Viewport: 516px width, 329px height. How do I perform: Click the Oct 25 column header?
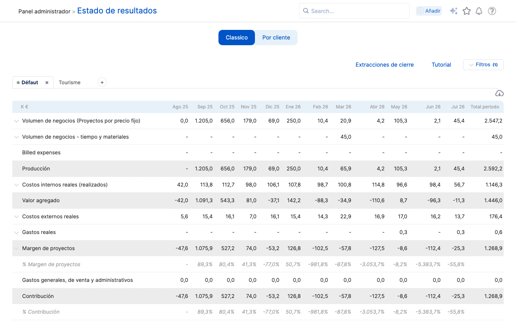(227, 107)
